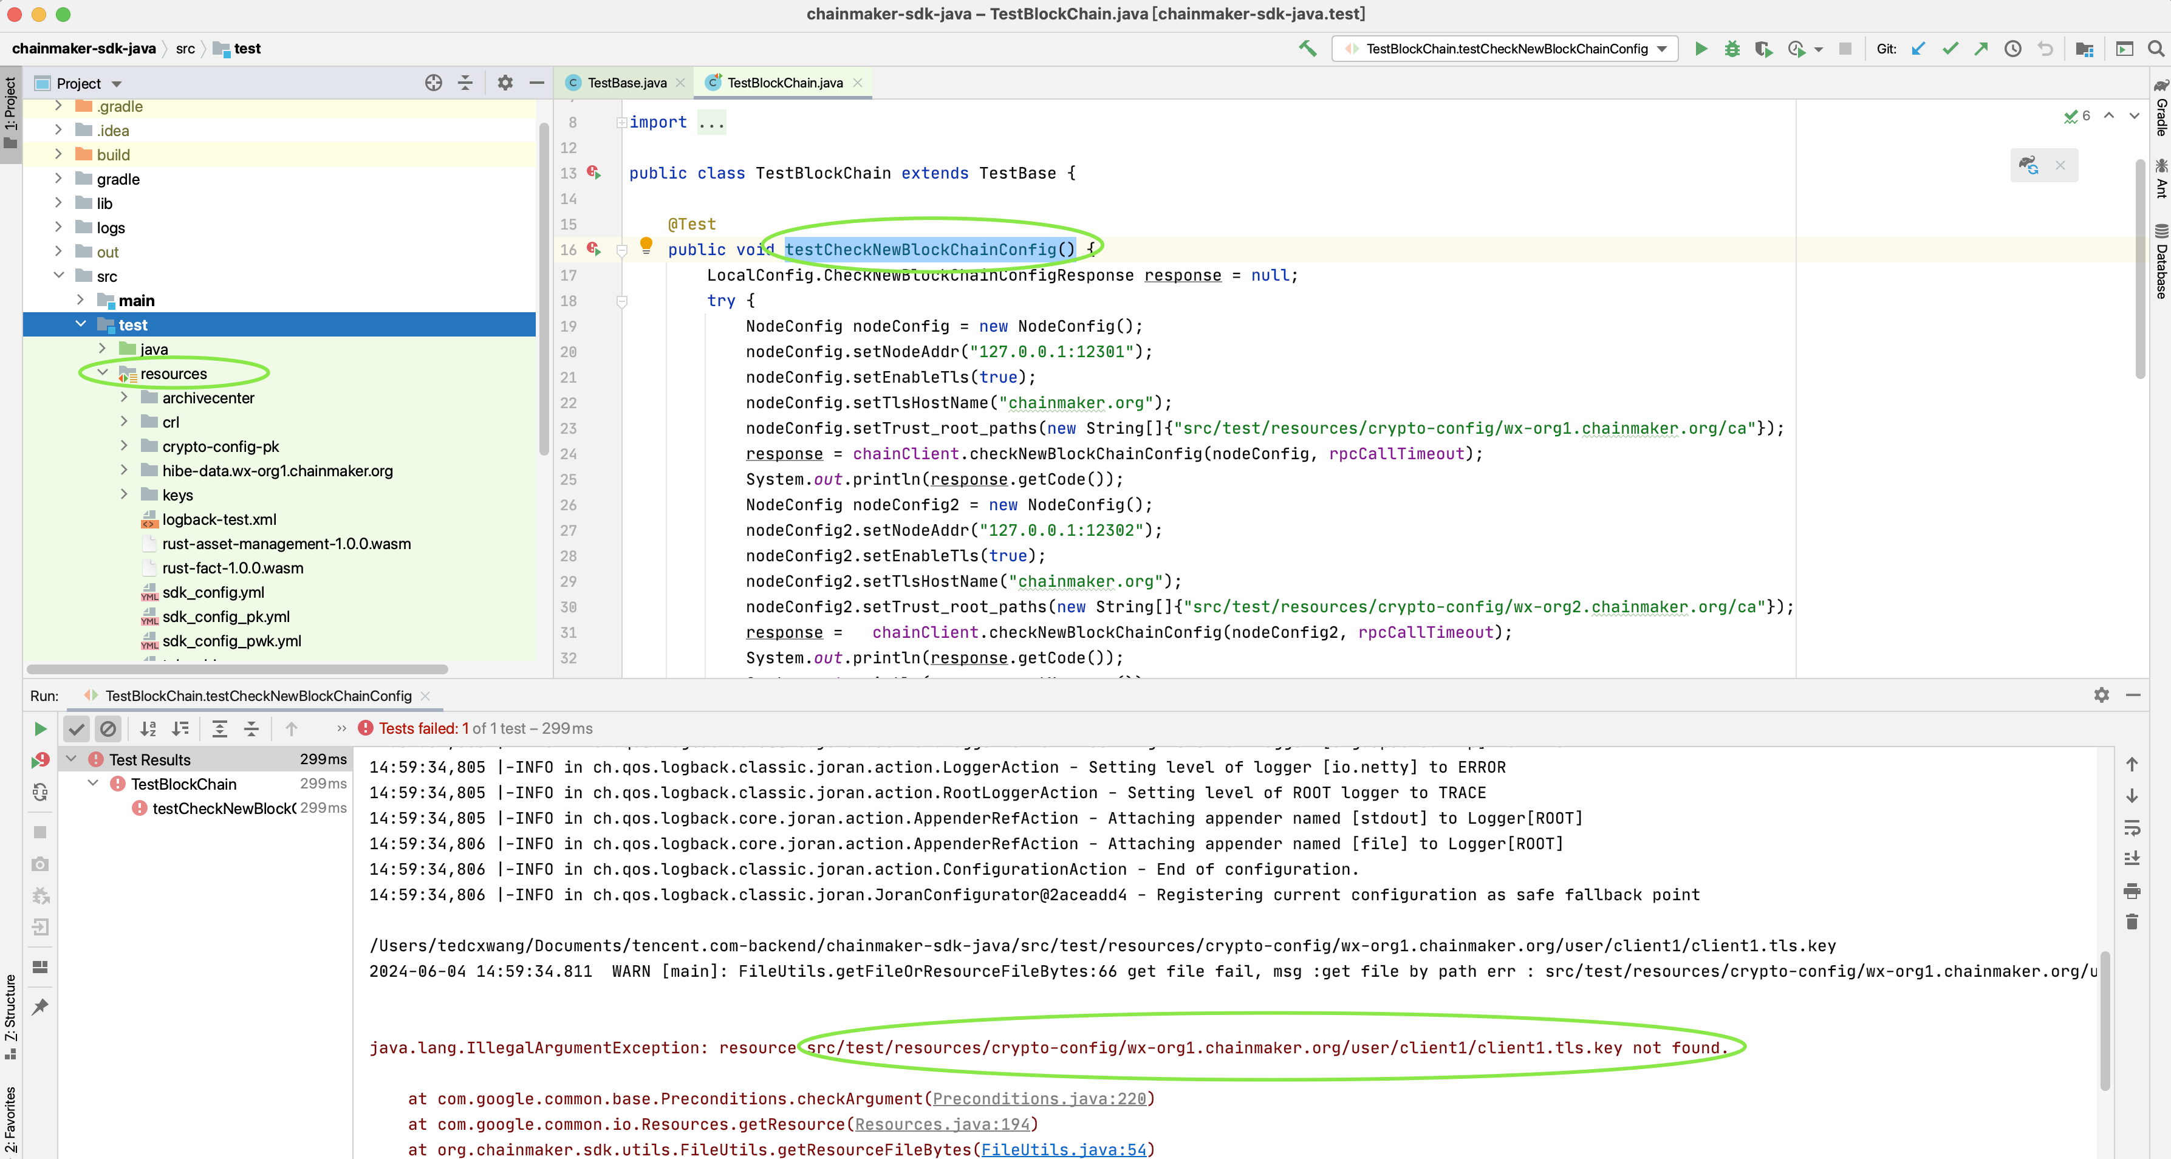Click Run with Coverage icon
2171x1159 pixels.
tap(1763, 49)
